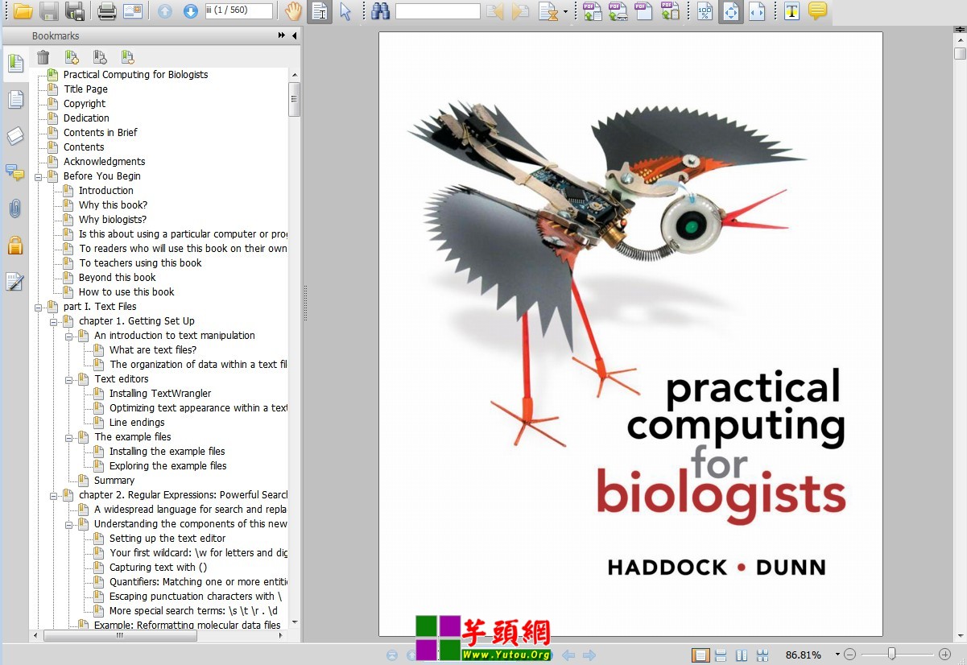Open the Bookmarks pane tab
The width and height of the screenshot is (967, 665).
coord(14,63)
